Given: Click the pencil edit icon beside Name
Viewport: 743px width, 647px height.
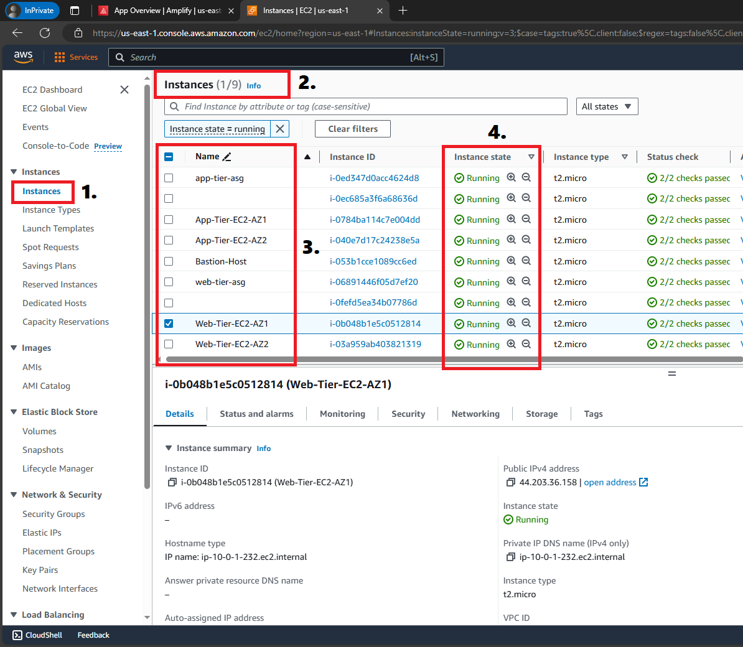Looking at the screenshot, I should pyautogui.click(x=227, y=157).
